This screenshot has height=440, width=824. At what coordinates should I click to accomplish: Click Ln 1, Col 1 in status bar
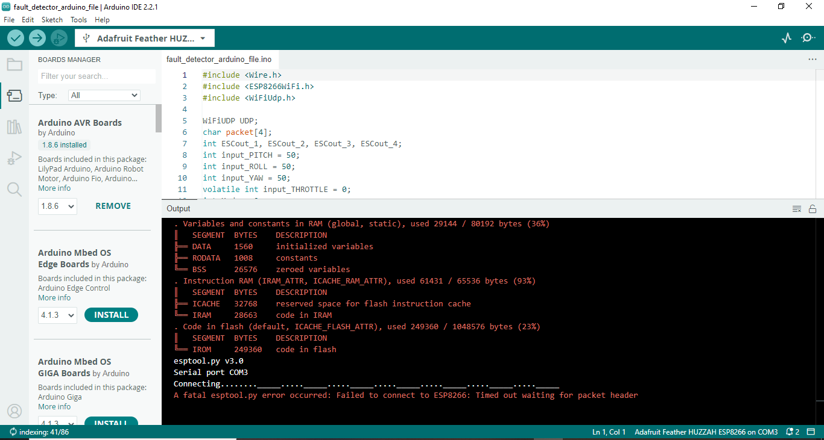[x=609, y=432]
